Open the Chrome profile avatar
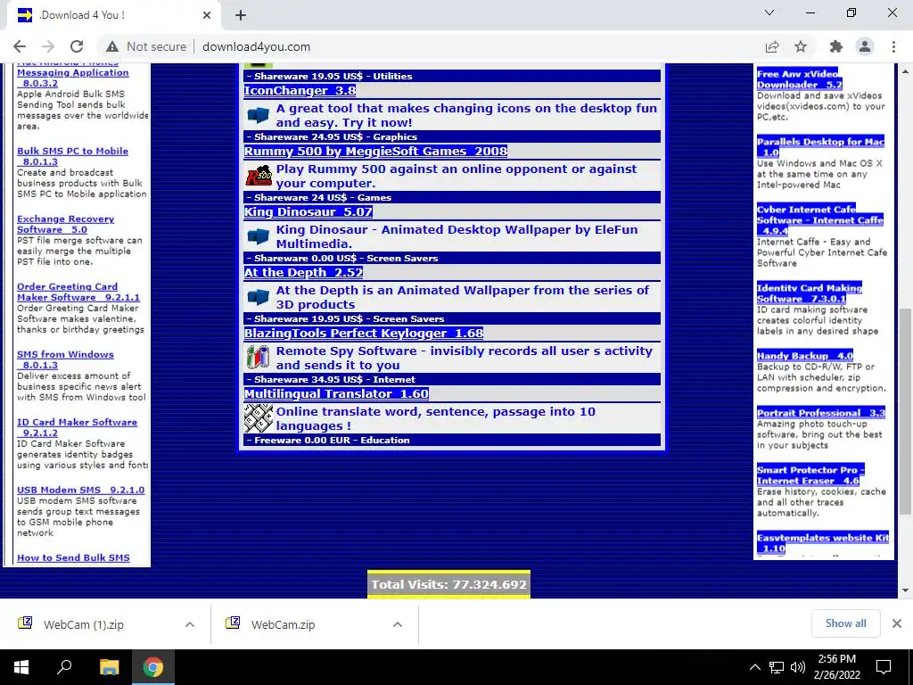 click(x=865, y=46)
